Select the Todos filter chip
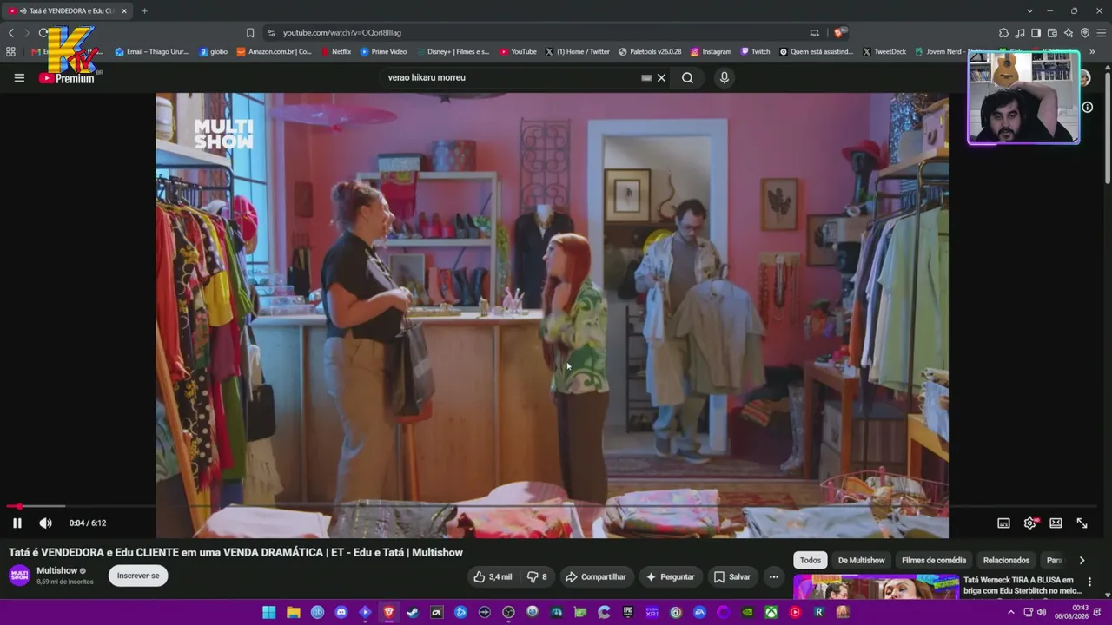This screenshot has height=625, width=1112. coord(811,560)
